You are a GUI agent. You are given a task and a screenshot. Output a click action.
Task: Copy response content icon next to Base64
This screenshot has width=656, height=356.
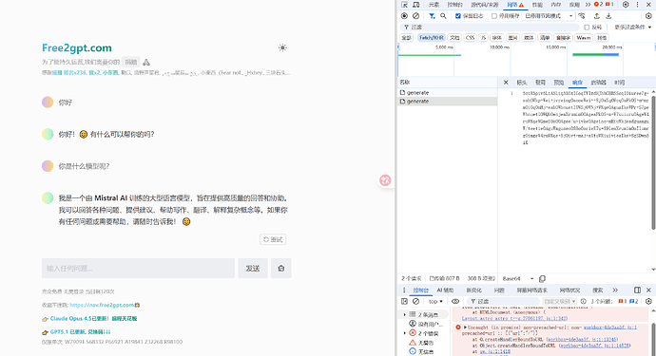pos(542,279)
